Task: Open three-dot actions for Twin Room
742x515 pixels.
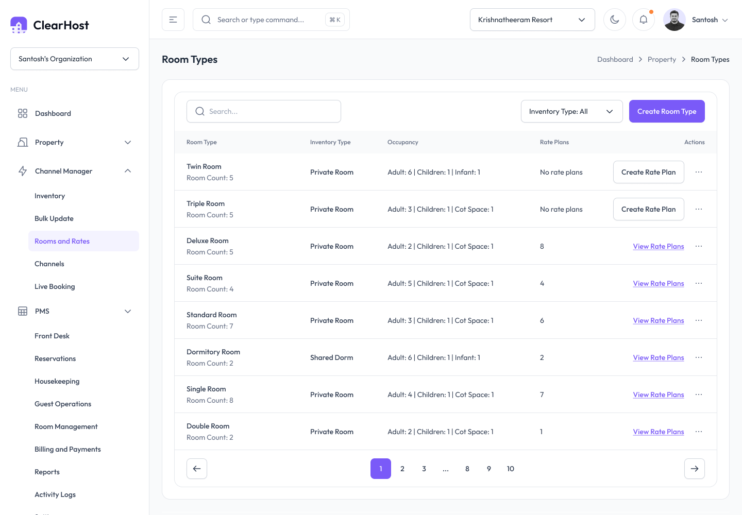Action: pyautogui.click(x=699, y=172)
